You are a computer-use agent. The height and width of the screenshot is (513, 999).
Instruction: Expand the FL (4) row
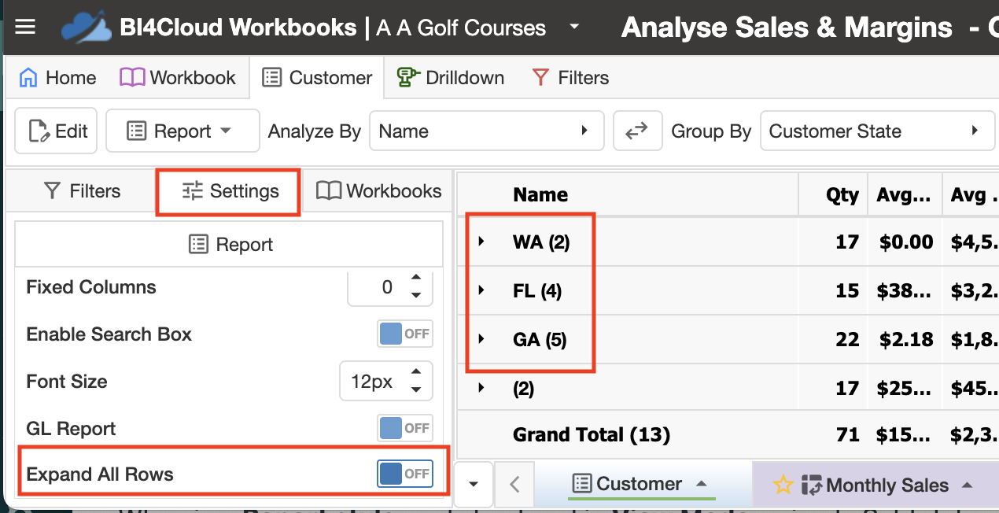point(481,290)
